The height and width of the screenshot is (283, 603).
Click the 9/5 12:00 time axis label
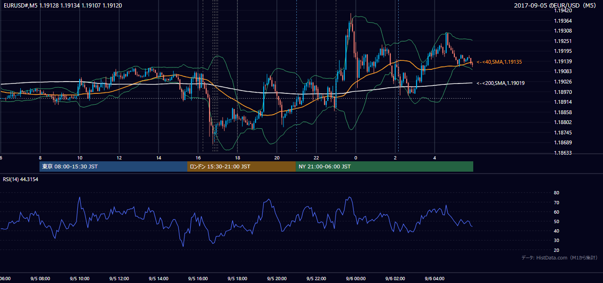[x=119, y=279]
